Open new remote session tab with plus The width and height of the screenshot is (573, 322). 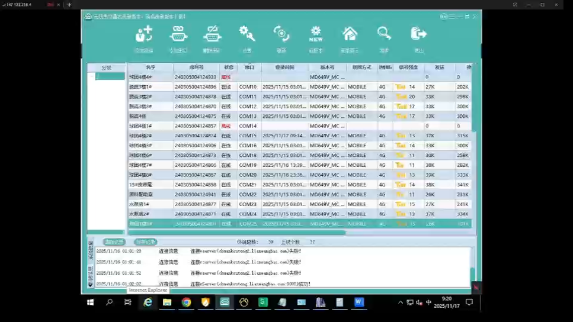click(69, 5)
